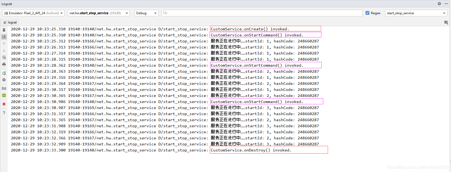Open the Debug log level dropdown
This screenshot has height=172, width=451.
coord(147,13)
